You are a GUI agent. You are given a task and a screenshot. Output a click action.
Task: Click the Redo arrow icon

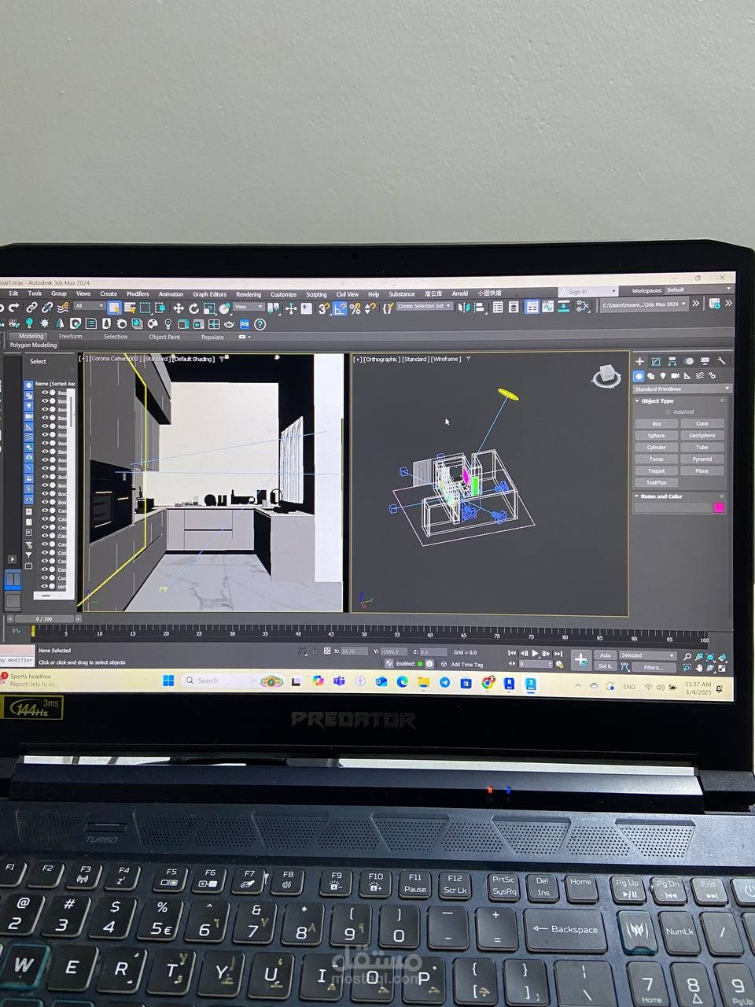[x=13, y=308]
